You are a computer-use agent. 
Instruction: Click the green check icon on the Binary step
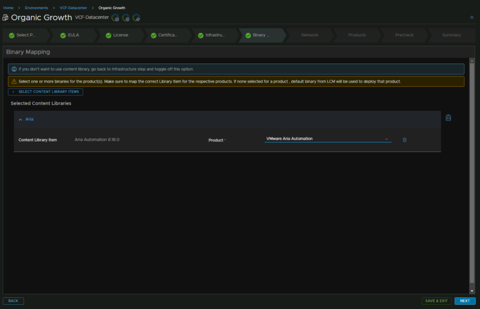coord(248,36)
